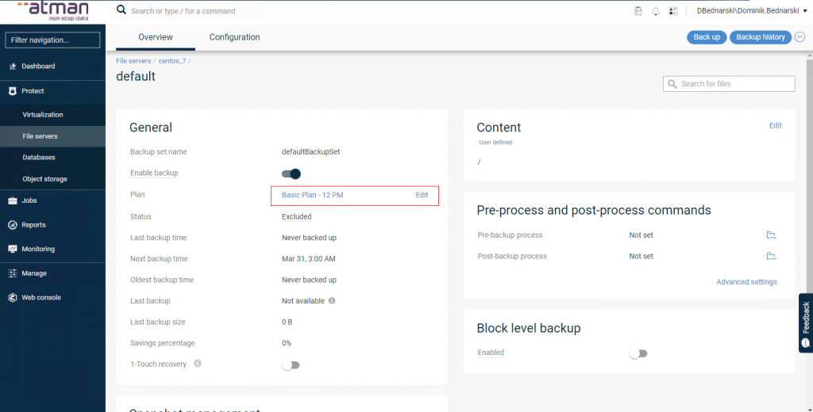813x412 pixels.
Task: Expand the Manage navigation section
Action: tap(34, 273)
